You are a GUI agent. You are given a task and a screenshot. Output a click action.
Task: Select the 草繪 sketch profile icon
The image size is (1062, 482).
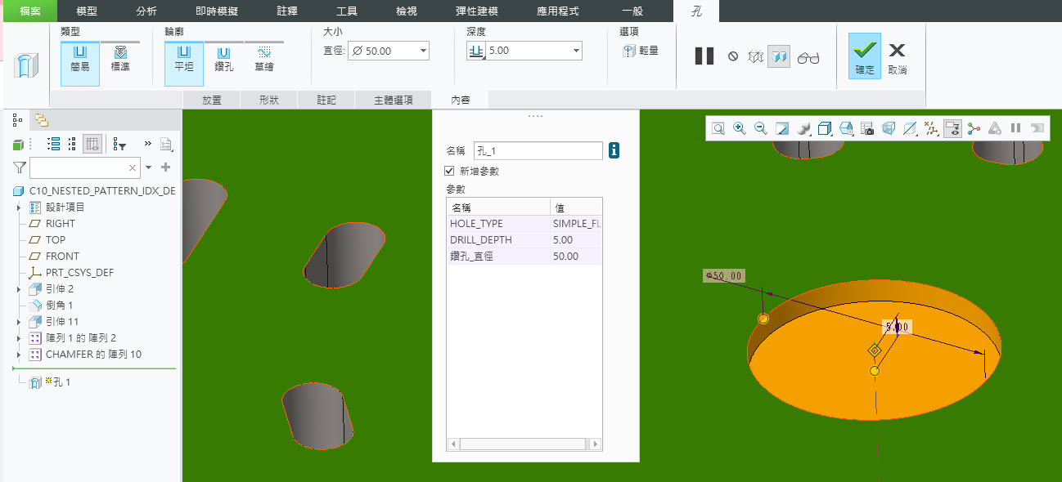(263, 58)
